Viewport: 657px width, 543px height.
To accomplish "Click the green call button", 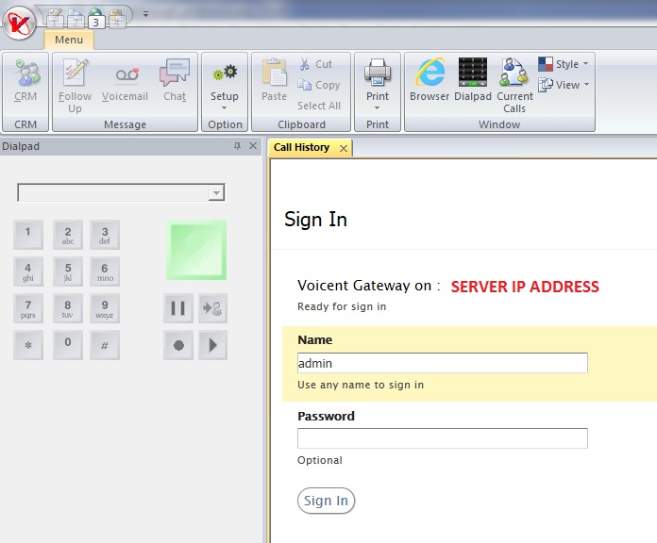I will (x=196, y=250).
